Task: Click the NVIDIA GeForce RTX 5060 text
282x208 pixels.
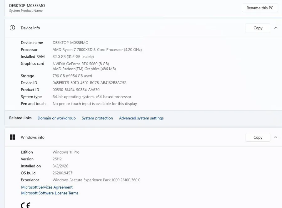Action: click(81, 64)
